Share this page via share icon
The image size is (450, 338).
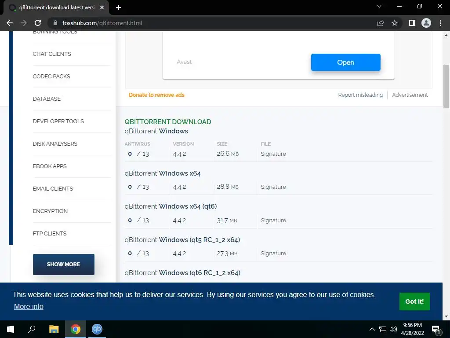[381, 23]
